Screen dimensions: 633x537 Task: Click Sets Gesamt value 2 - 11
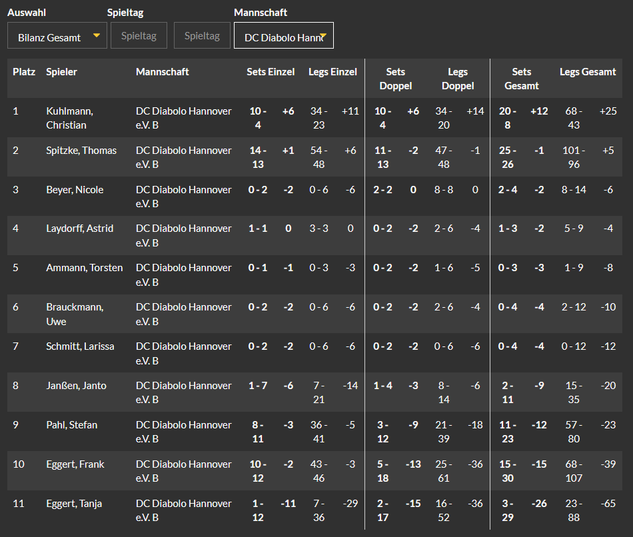(x=508, y=392)
